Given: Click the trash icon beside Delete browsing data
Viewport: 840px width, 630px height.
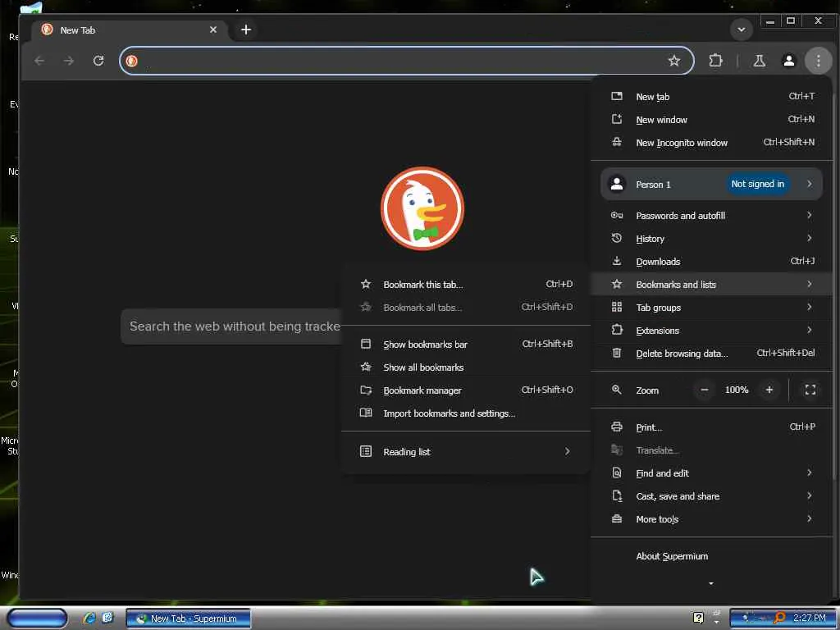Looking at the screenshot, I should click(x=617, y=353).
